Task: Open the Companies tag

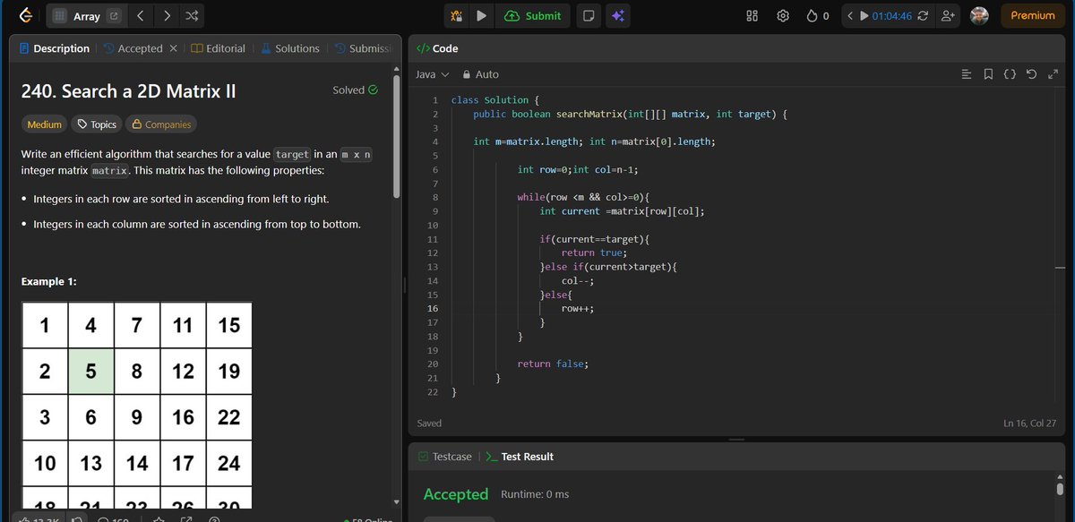Action: [x=161, y=124]
